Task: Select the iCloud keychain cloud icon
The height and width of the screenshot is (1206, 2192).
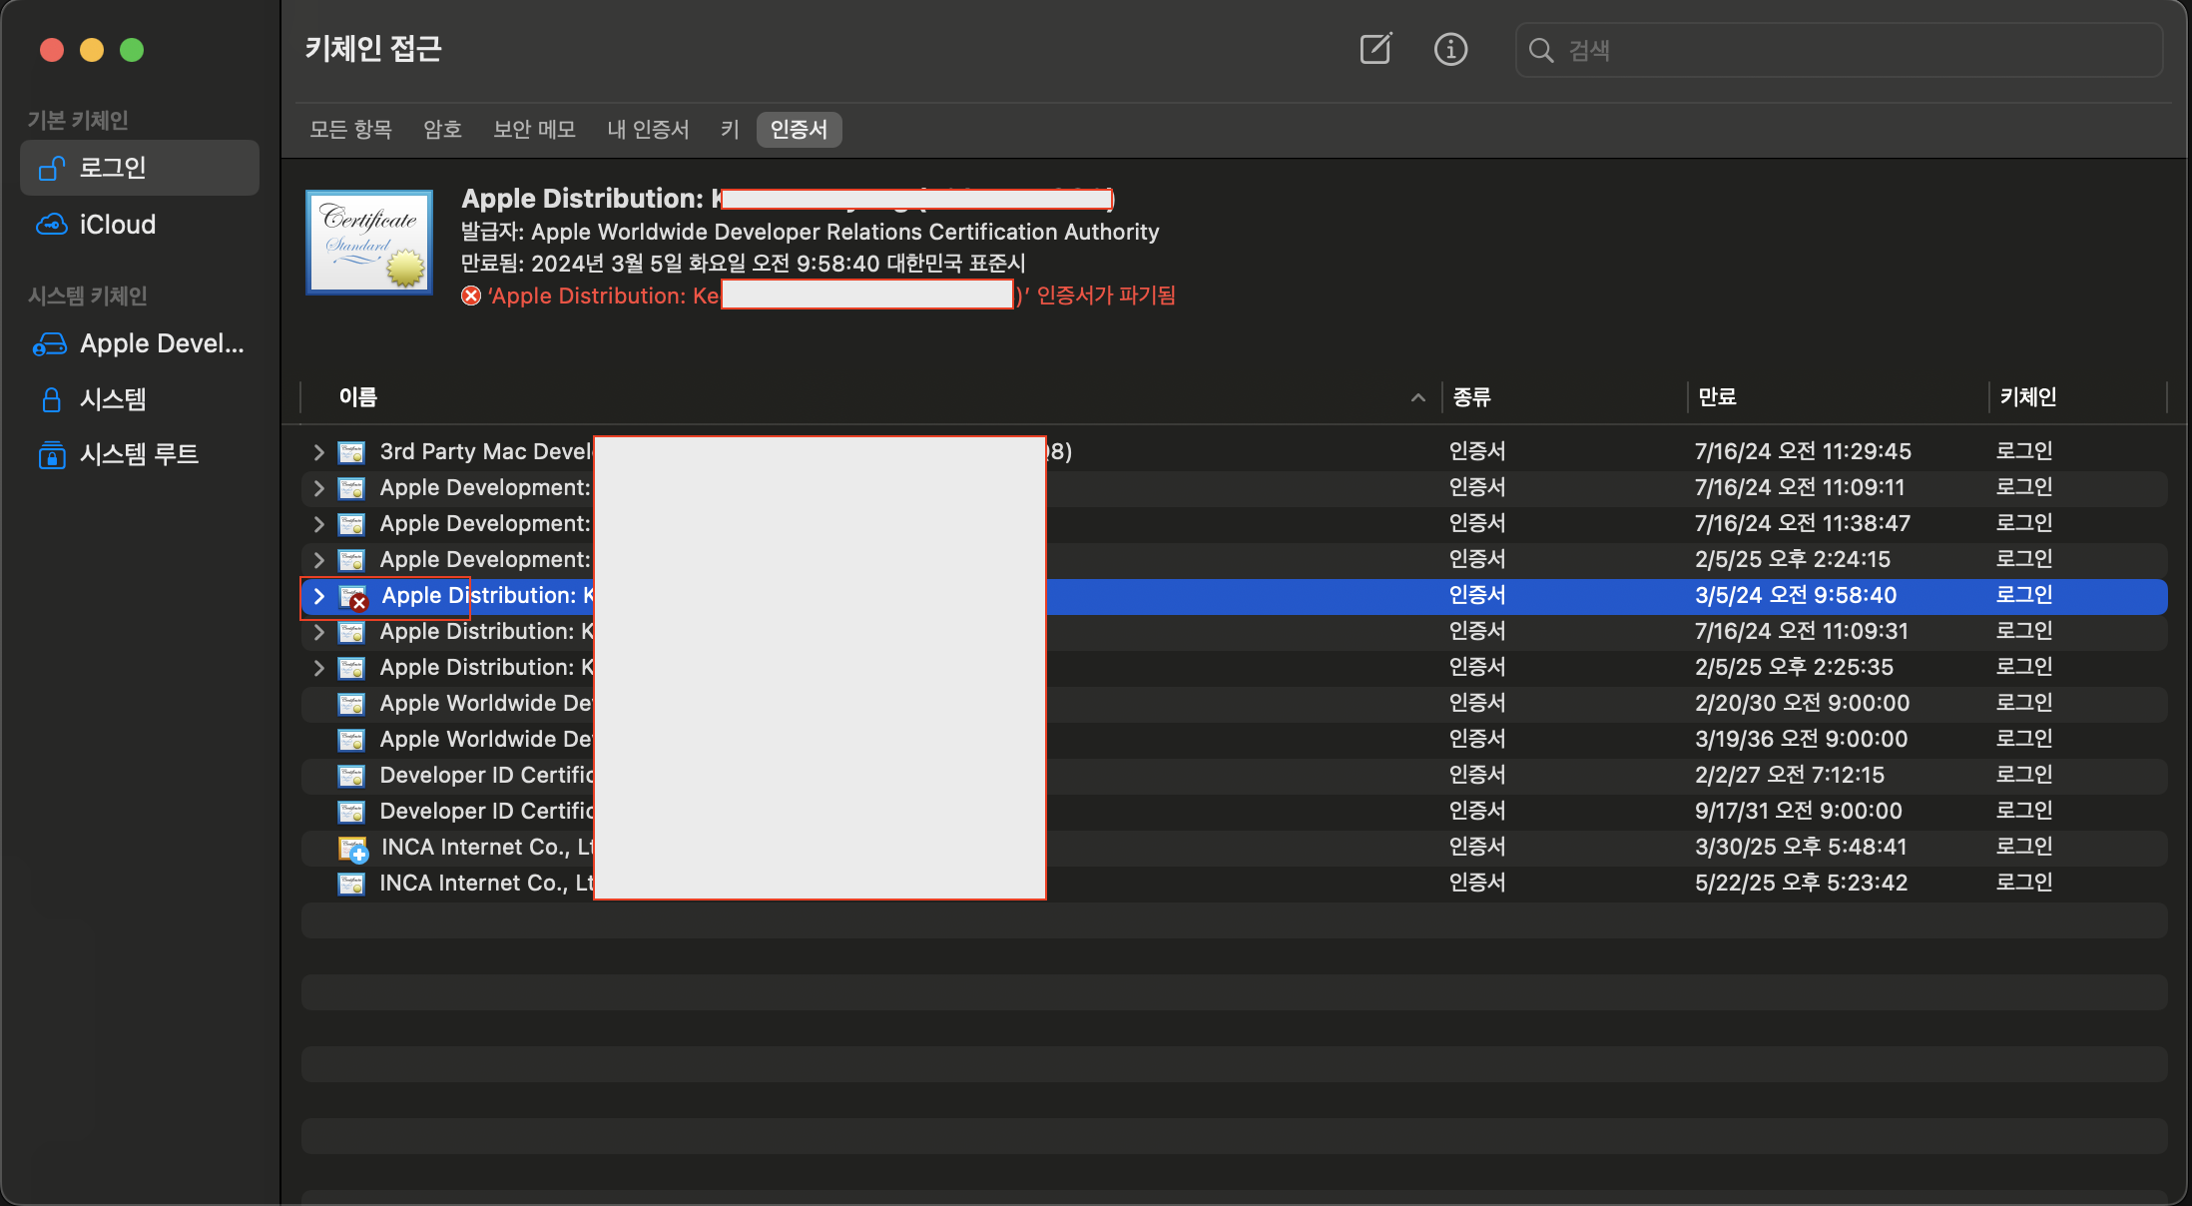Action: point(51,225)
